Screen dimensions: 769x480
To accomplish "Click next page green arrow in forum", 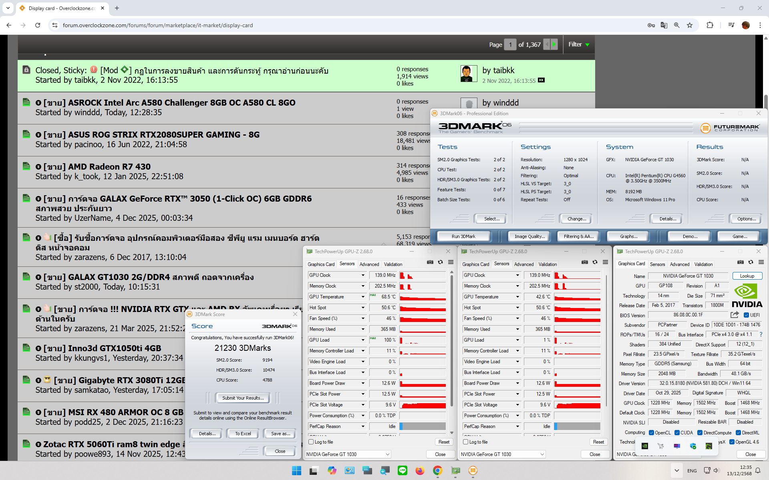I will [x=554, y=44].
